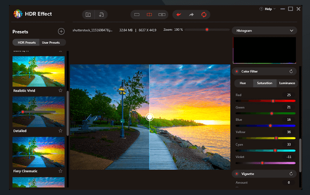Toggle the Color Filter red enable dot
310x195 pixels.
pyautogui.click(x=237, y=71)
